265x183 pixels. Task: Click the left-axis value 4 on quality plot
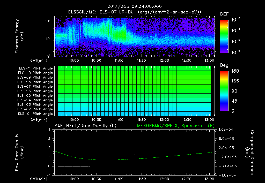pyautogui.click(x=49, y=130)
